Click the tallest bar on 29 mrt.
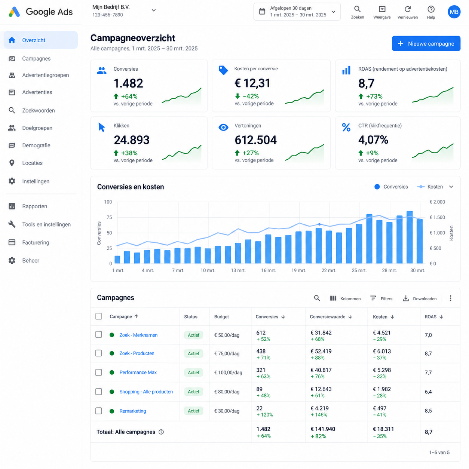This screenshot has height=469, width=469. 410,237
